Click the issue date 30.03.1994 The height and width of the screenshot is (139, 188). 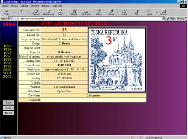(x=64, y=65)
